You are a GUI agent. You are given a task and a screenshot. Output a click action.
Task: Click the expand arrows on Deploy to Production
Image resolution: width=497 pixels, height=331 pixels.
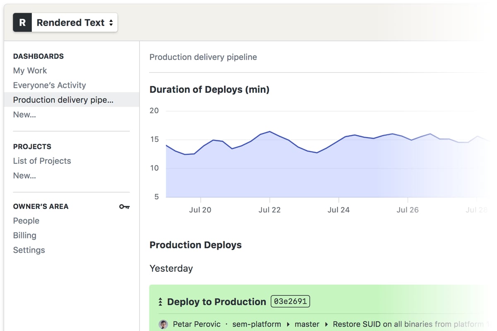pyautogui.click(x=160, y=302)
